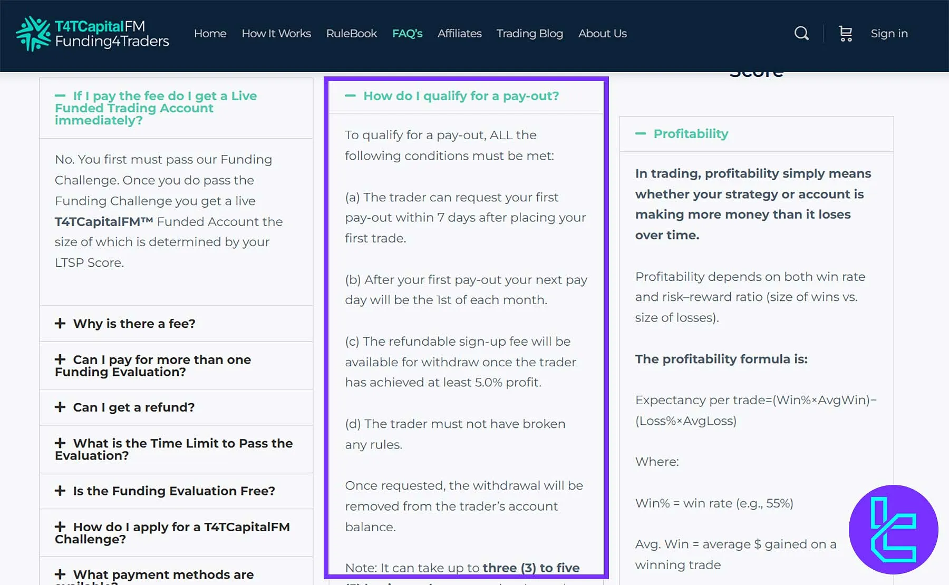View the shopping cart
Image resolution: width=949 pixels, height=585 pixels.
[845, 33]
